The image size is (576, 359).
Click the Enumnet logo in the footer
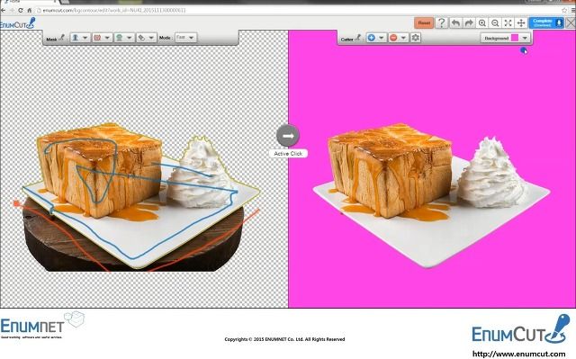(x=42, y=325)
